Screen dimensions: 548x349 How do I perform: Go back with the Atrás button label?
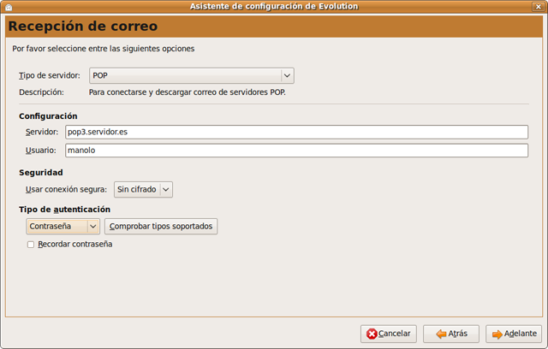tap(458, 334)
